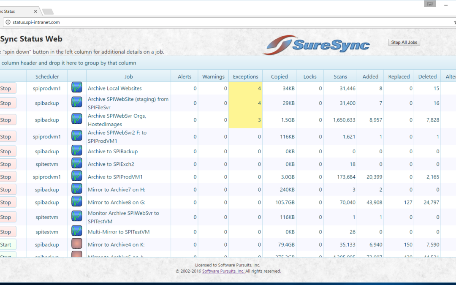Sort by the Copied column header

[x=279, y=76]
